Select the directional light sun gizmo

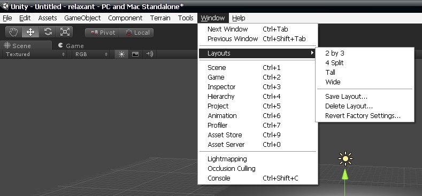(346, 159)
